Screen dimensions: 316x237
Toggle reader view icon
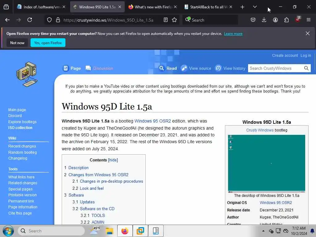(166, 20)
